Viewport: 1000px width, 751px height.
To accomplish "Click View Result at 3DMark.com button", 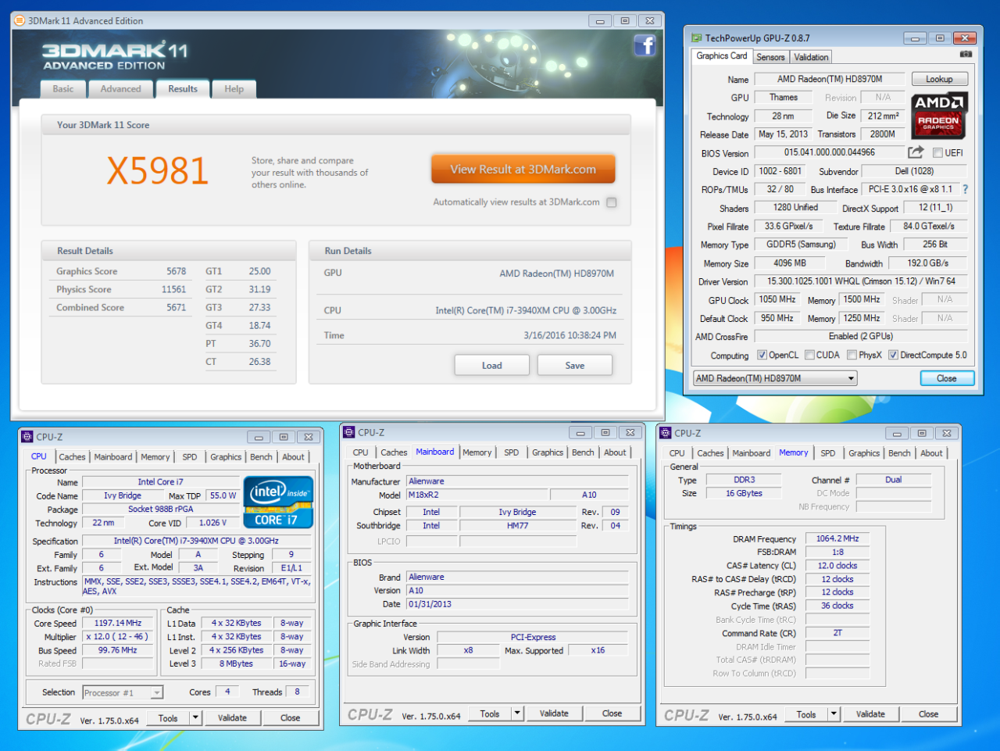I will tap(523, 169).
